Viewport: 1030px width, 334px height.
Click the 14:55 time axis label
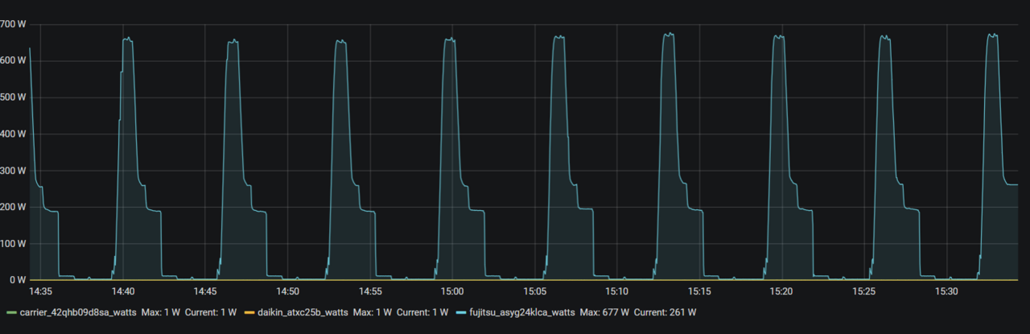(x=369, y=291)
